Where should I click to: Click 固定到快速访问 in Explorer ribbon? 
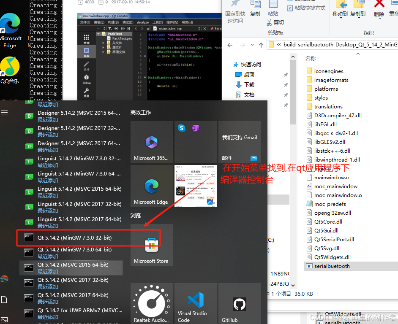tap(235, 12)
